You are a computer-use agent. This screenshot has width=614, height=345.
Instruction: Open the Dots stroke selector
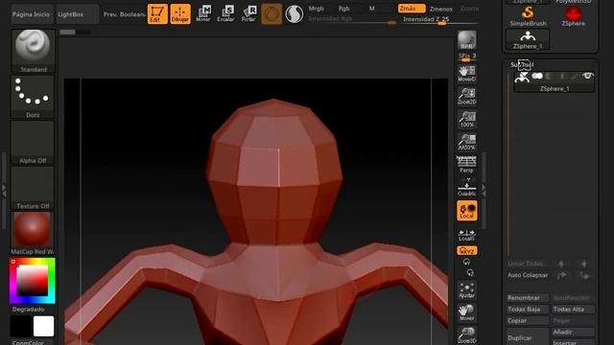(33, 97)
